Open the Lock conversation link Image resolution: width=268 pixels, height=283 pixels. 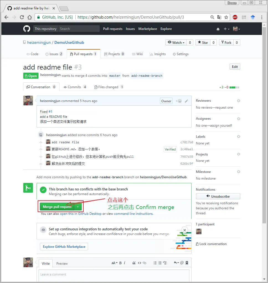click(211, 244)
